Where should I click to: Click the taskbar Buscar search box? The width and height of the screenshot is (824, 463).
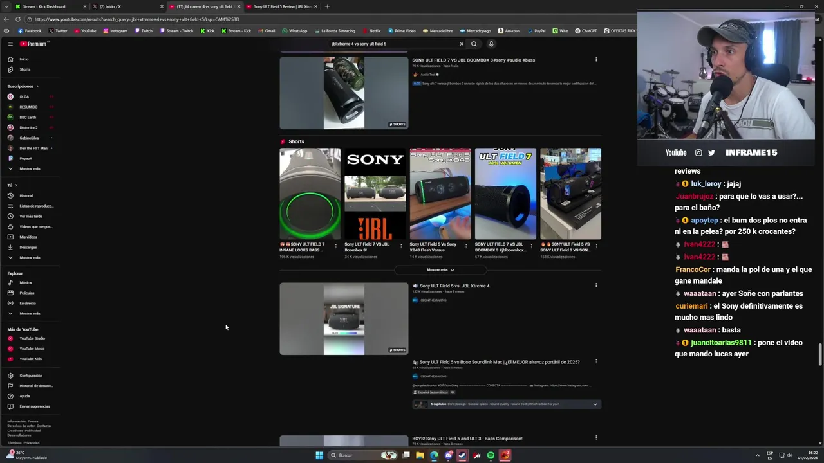[364, 455]
